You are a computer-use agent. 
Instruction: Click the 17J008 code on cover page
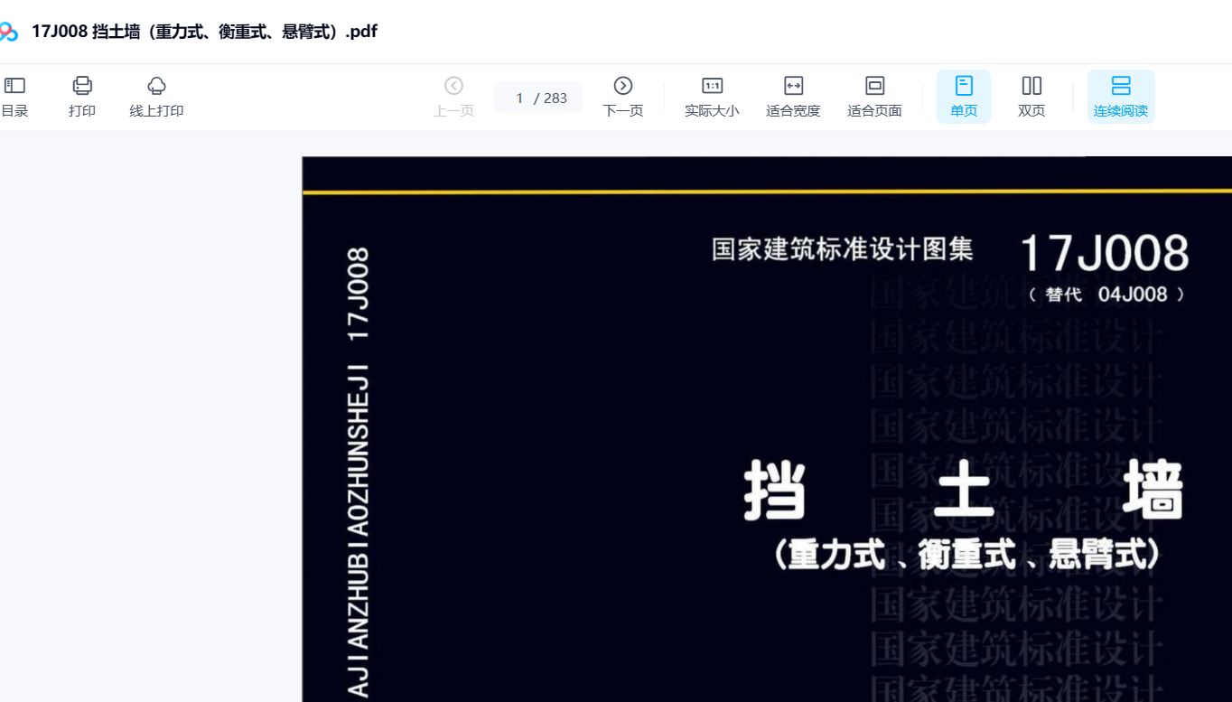pyautogui.click(x=1104, y=253)
